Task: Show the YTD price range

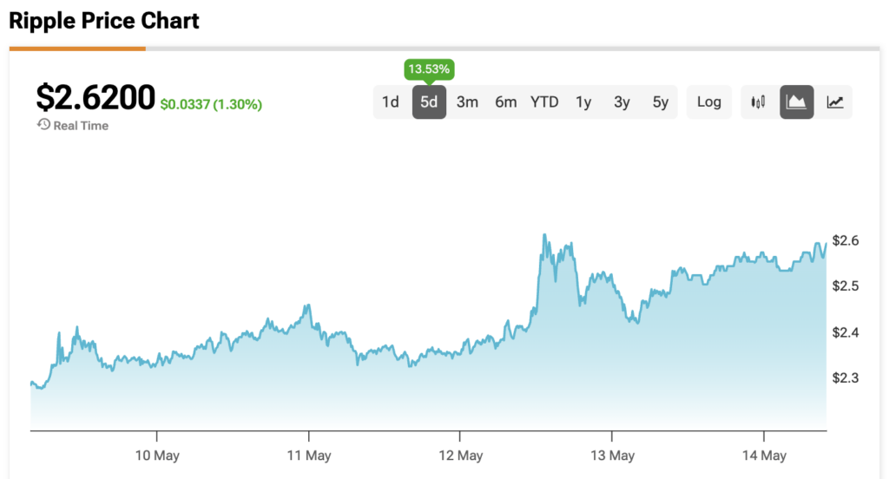Action: pos(544,102)
